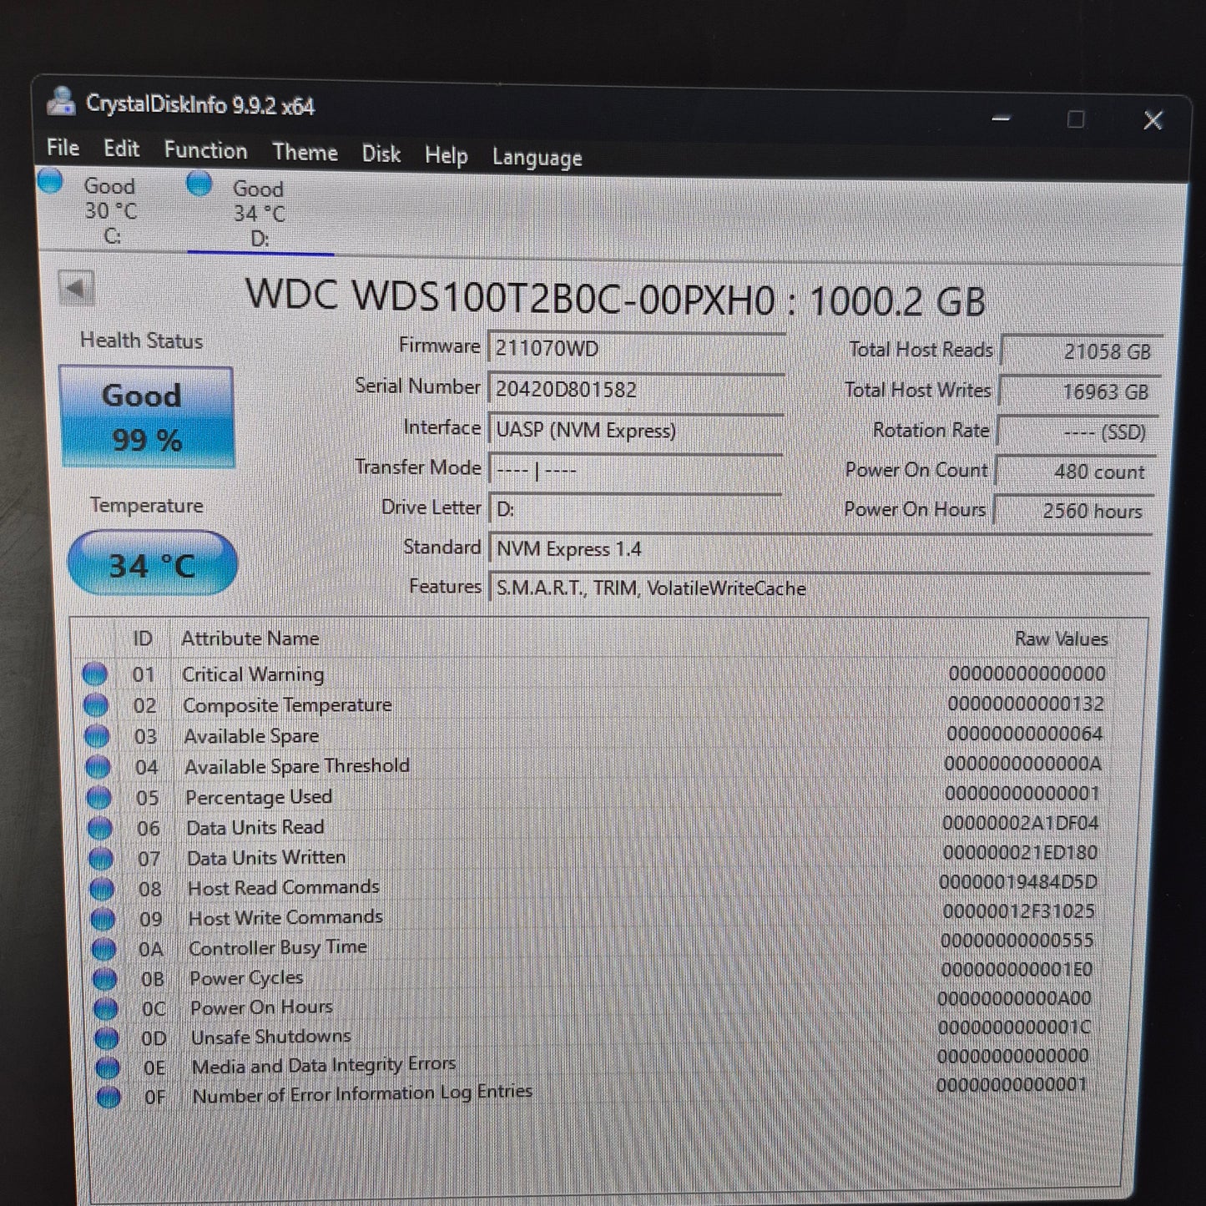Click the Features field
The image size is (1206, 1206).
pyautogui.click(x=821, y=588)
